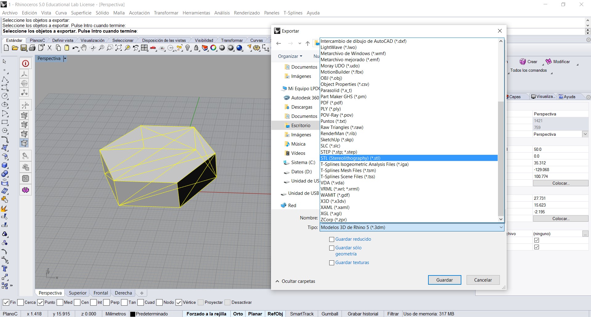Click the Save file icon in toolbar
Screen dimensions: 591x317
click(x=23, y=48)
